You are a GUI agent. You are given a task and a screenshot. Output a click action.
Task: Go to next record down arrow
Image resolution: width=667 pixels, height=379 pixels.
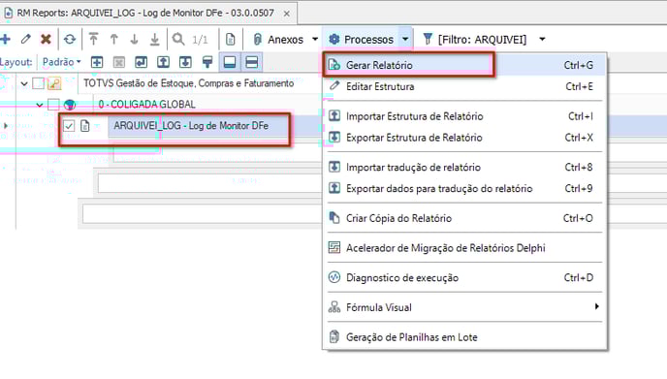point(135,40)
